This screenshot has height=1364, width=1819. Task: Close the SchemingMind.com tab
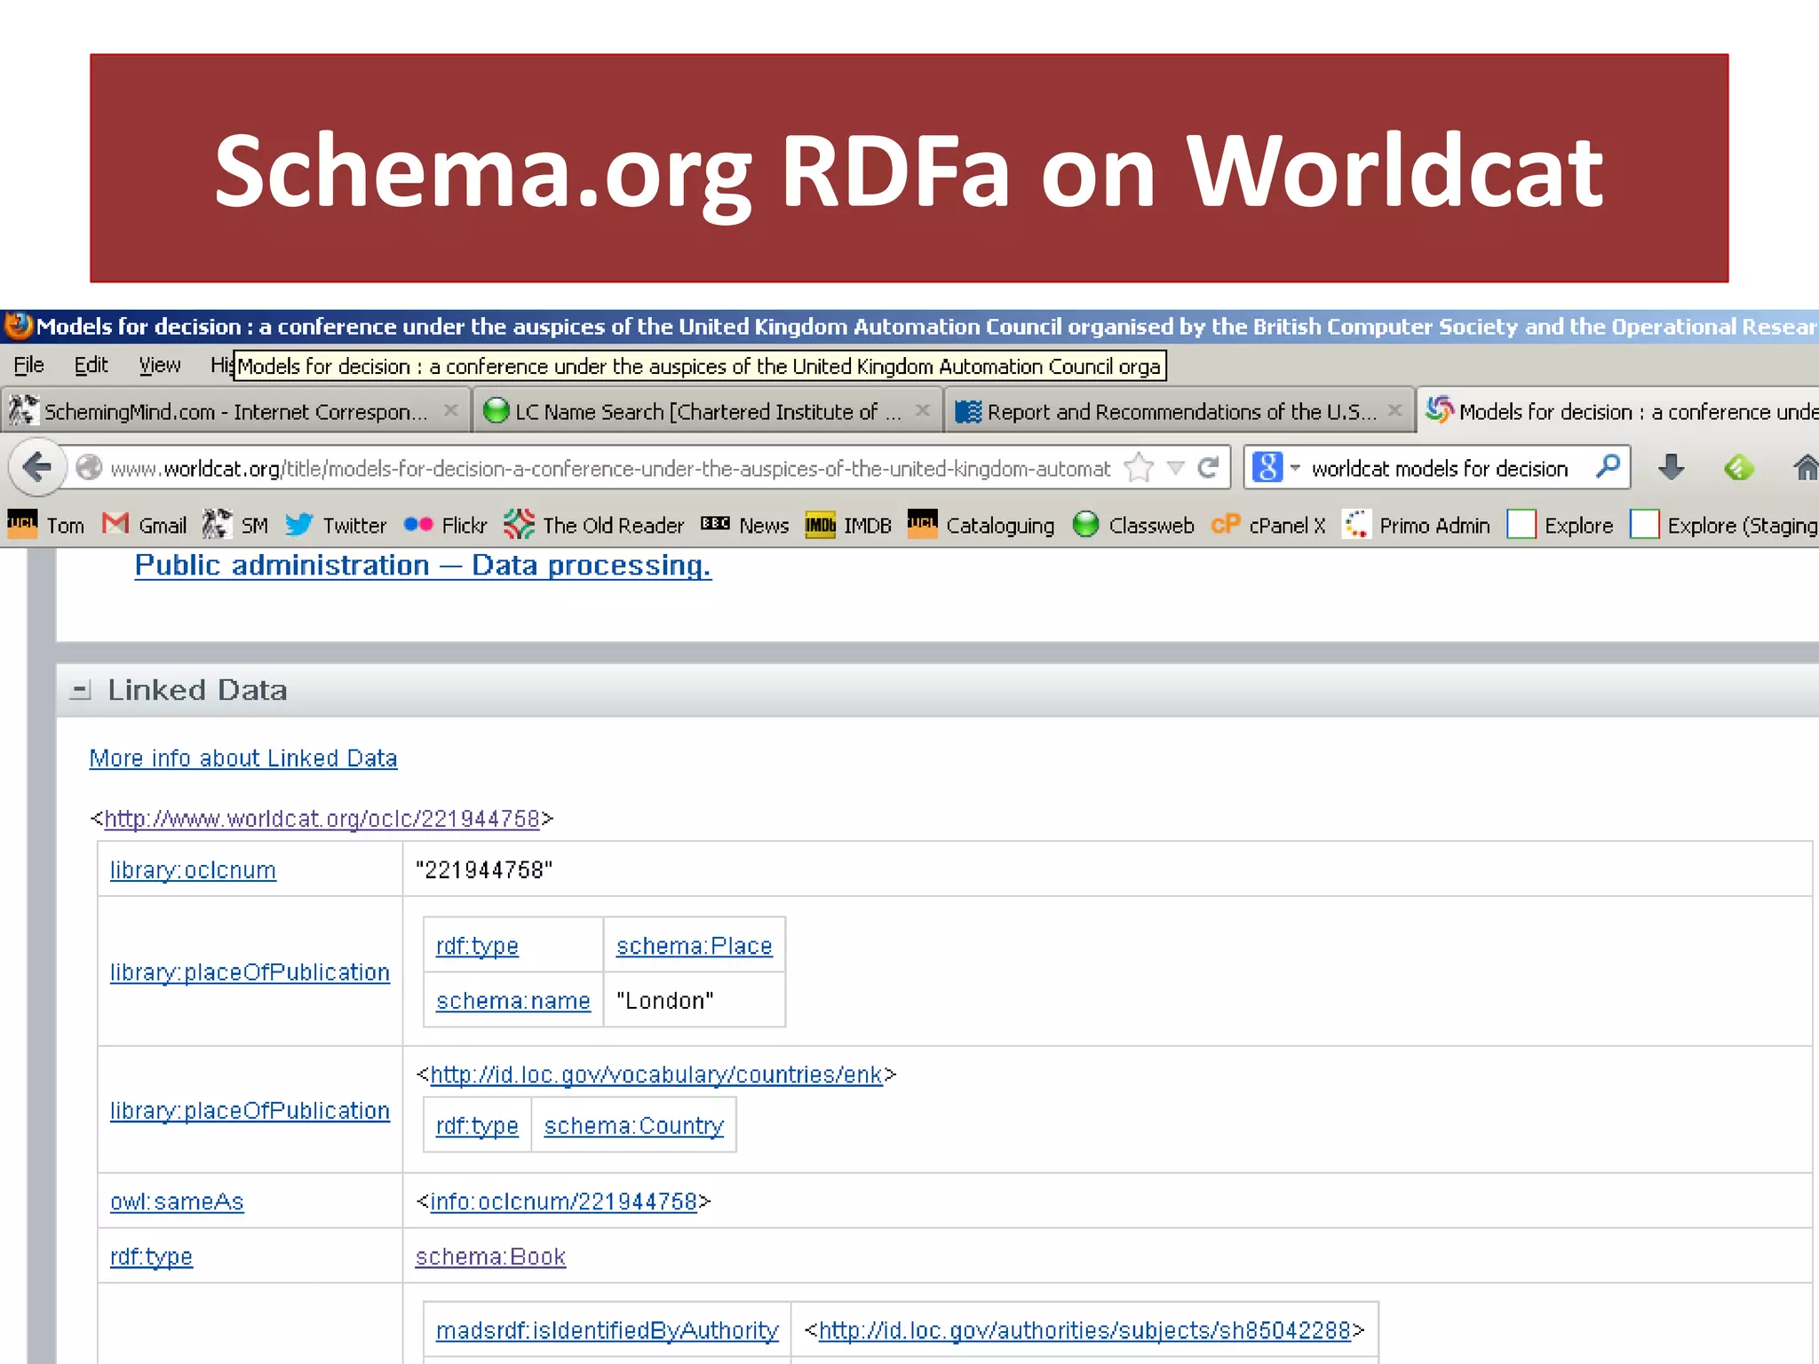coord(451,410)
